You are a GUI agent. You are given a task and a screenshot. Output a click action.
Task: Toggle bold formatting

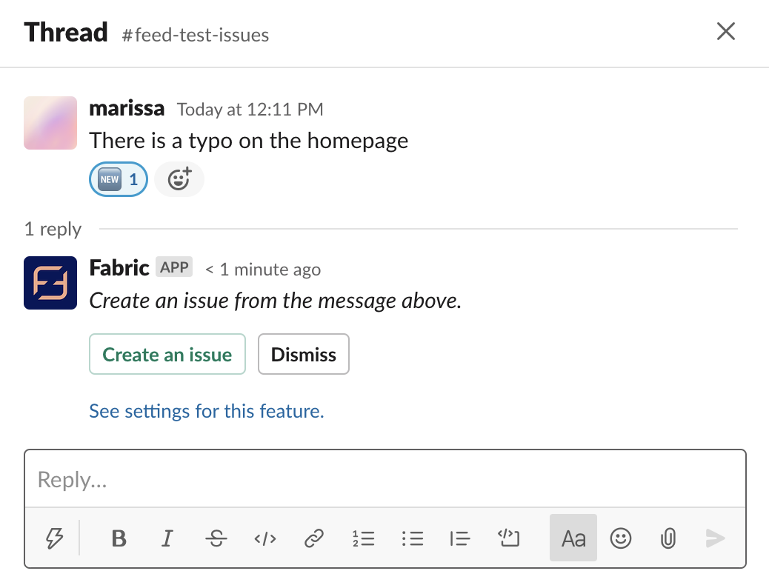tap(119, 538)
